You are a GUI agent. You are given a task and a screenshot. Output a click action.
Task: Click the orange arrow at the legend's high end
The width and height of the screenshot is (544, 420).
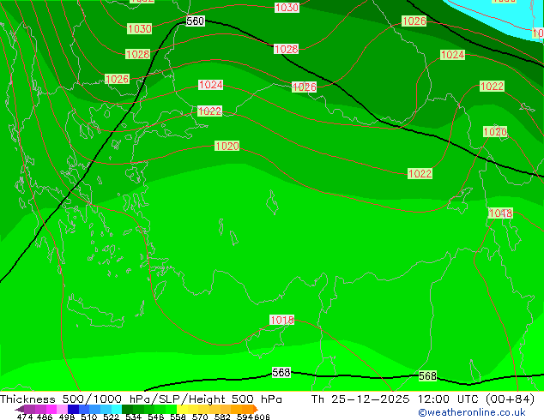point(256,409)
